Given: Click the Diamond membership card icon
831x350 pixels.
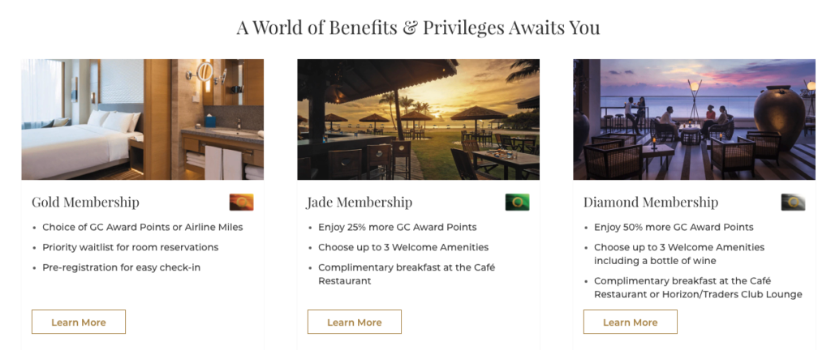Looking at the screenshot, I should tap(793, 202).
